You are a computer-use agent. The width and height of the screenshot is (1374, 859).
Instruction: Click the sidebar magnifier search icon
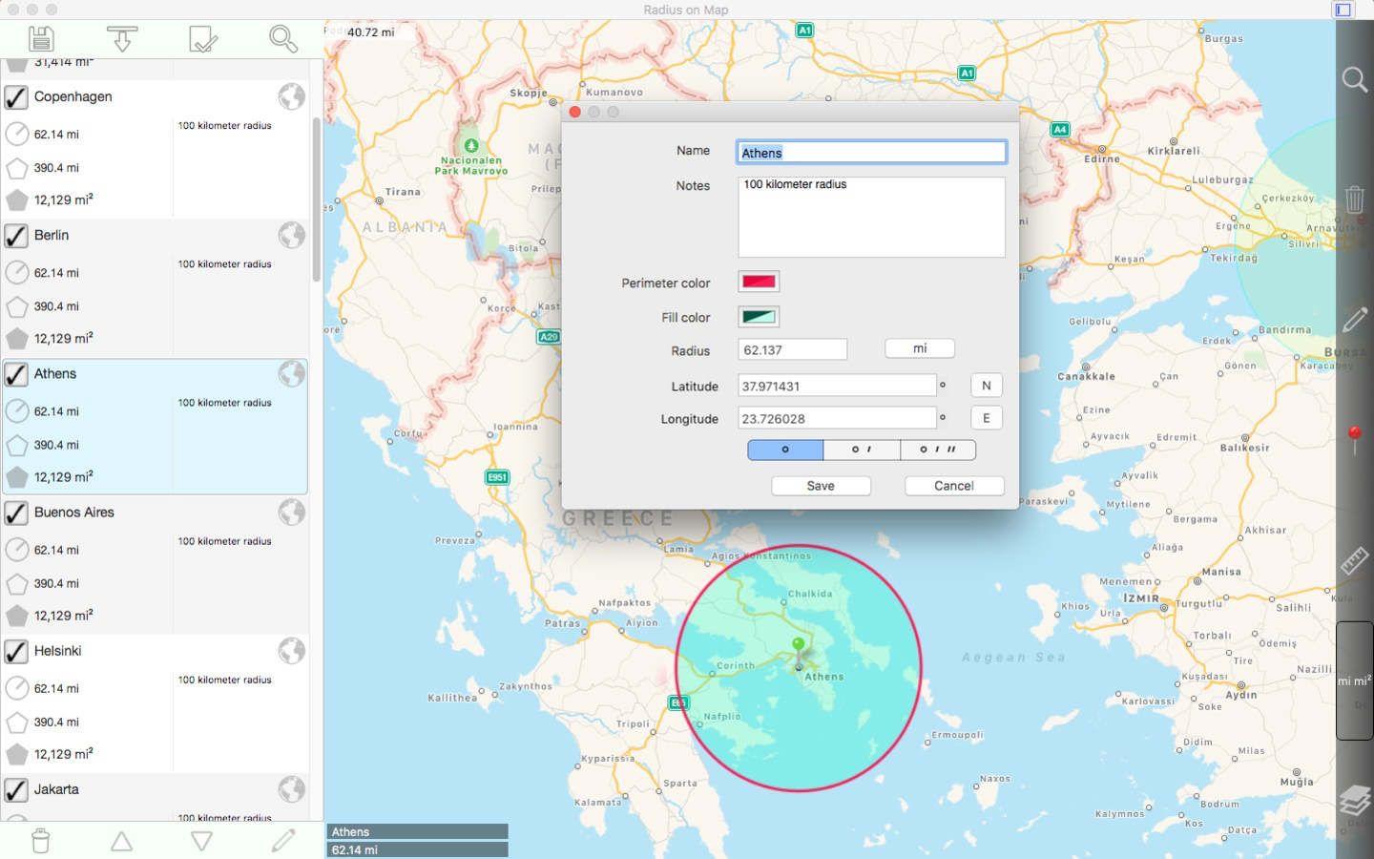click(283, 39)
